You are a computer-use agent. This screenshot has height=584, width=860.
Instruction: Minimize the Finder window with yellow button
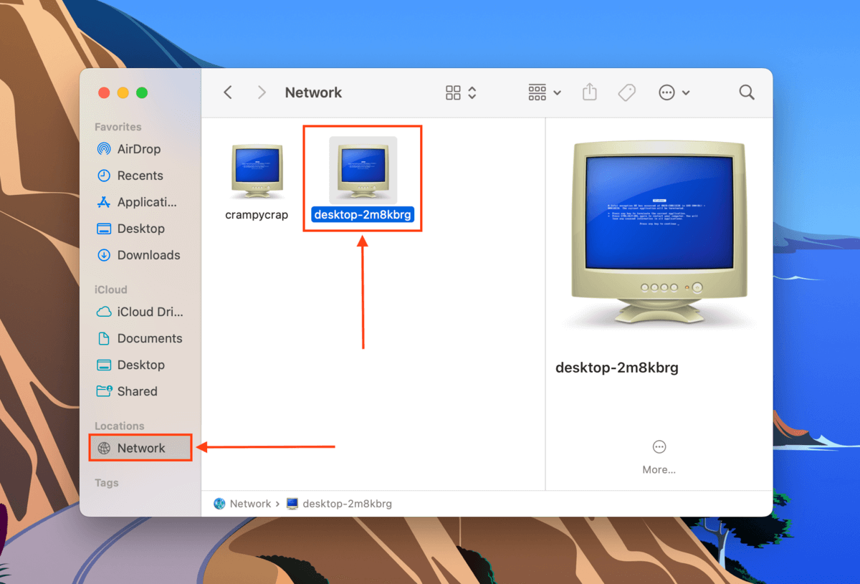click(123, 92)
